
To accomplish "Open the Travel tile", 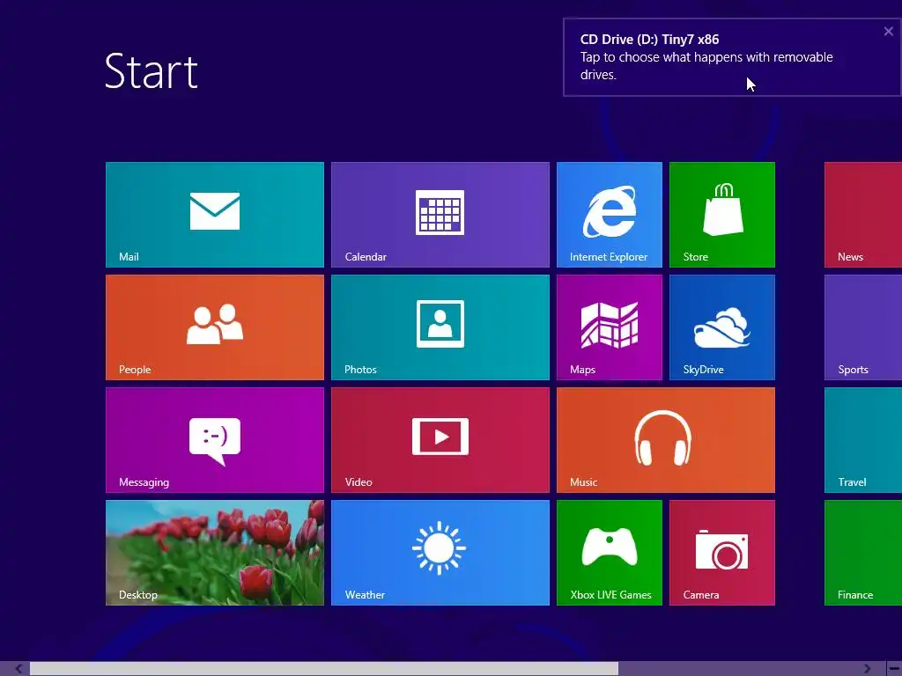I will 863,440.
